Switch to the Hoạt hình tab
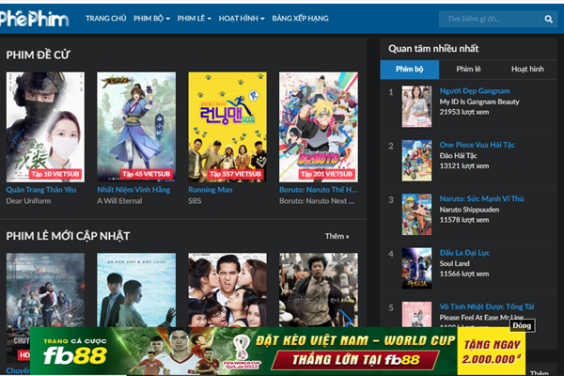 [527, 69]
